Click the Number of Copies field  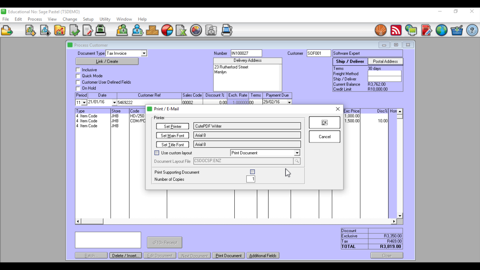[250, 179]
